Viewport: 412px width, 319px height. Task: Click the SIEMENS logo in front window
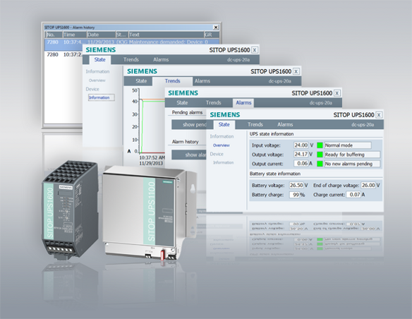pos(225,115)
